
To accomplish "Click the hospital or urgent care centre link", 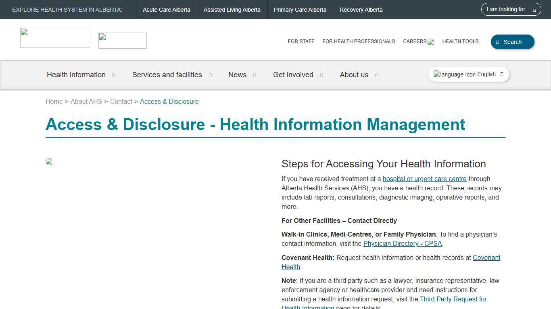I will click(424, 179).
